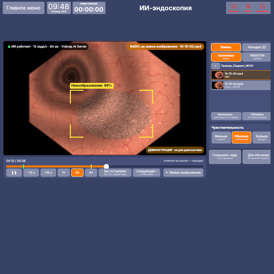Click the 09:48 clock display
Image resolution: width=274 pixels, height=274 pixels.
tap(59, 8)
